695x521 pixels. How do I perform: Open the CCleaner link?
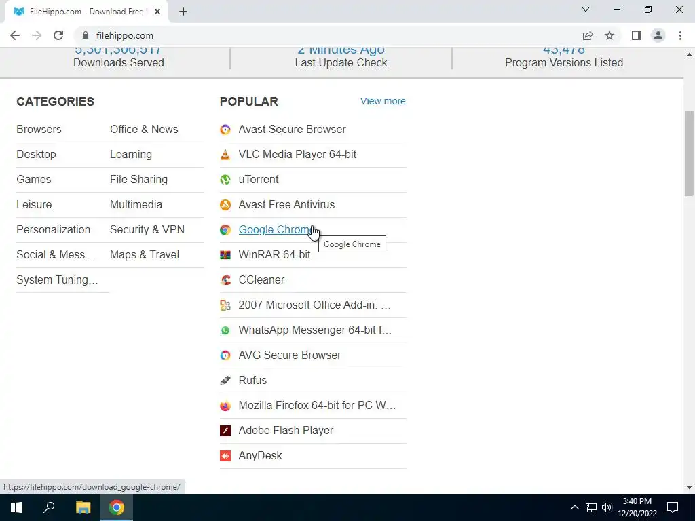tap(261, 280)
